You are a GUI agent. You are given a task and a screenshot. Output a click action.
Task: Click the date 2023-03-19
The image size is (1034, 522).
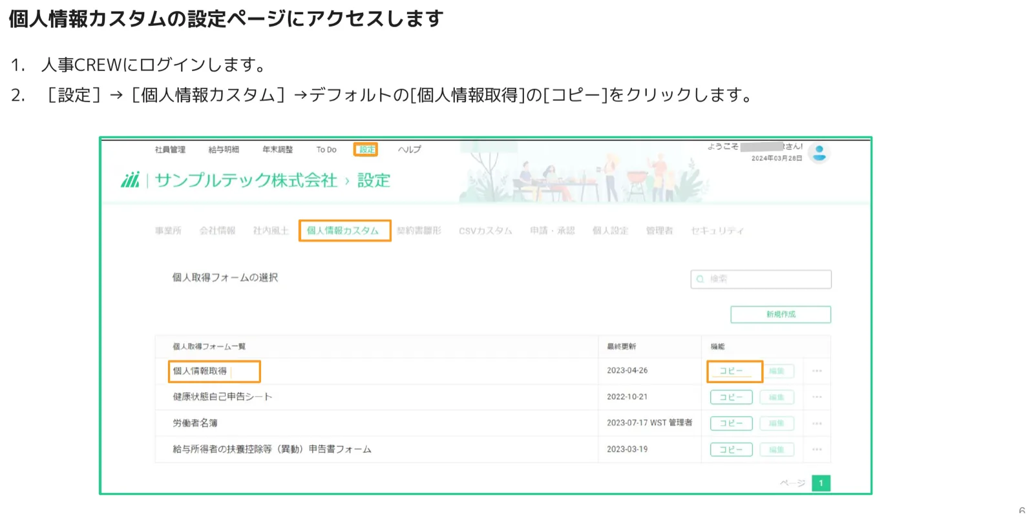[x=627, y=449]
